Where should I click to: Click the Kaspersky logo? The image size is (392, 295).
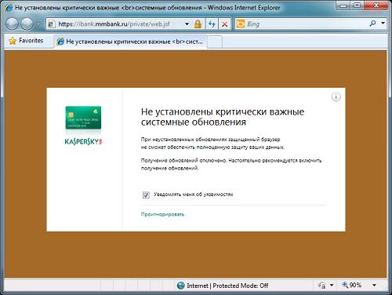(x=83, y=141)
